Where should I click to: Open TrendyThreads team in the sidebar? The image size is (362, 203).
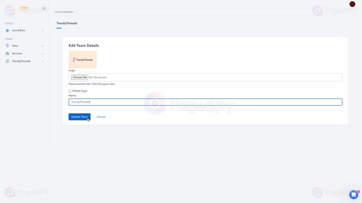click(21, 61)
